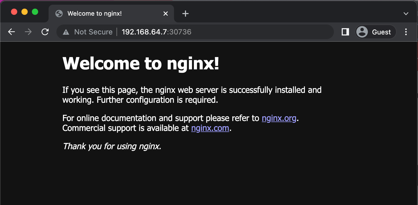Click the Welcome to nginx! page heading
The image size is (418, 205).
click(141, 63)
